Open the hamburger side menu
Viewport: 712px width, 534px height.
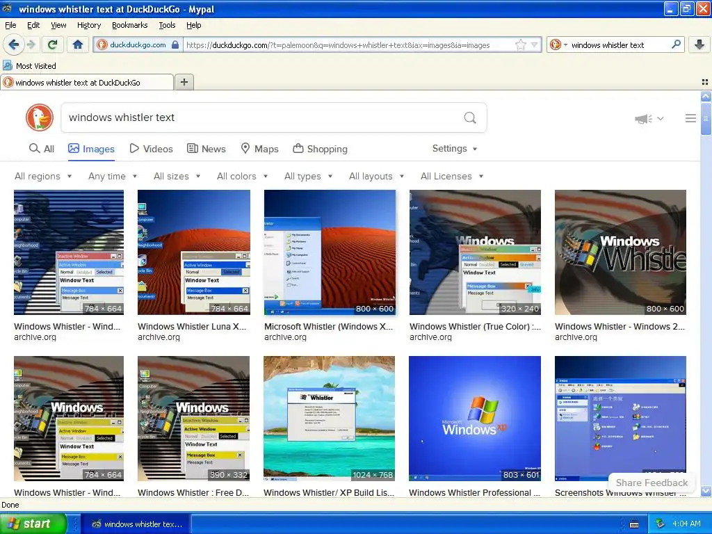coord(690,118)
